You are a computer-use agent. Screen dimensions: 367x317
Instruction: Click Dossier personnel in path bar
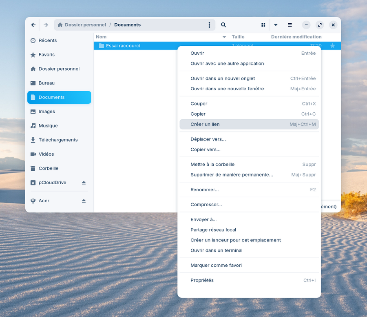[x=85, y=25]
